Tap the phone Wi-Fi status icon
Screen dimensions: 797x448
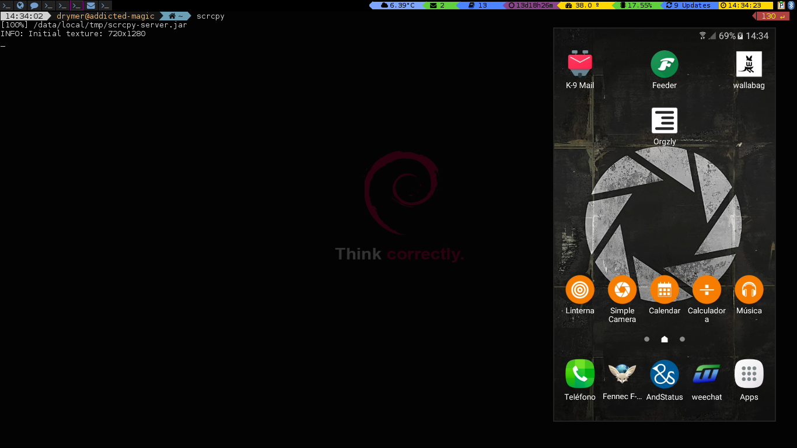pyautogui.click(x=702, y=36)
